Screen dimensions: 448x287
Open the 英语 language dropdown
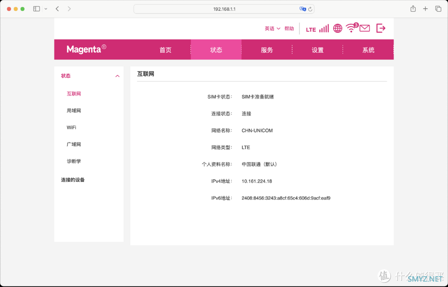click(x=273, y=29)
